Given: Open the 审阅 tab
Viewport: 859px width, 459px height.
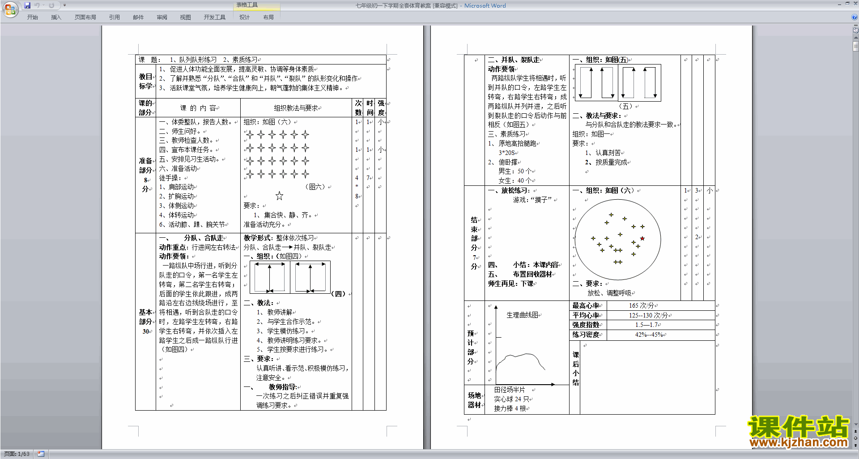Looking at the screenshot, I should [x=162, y=17].
